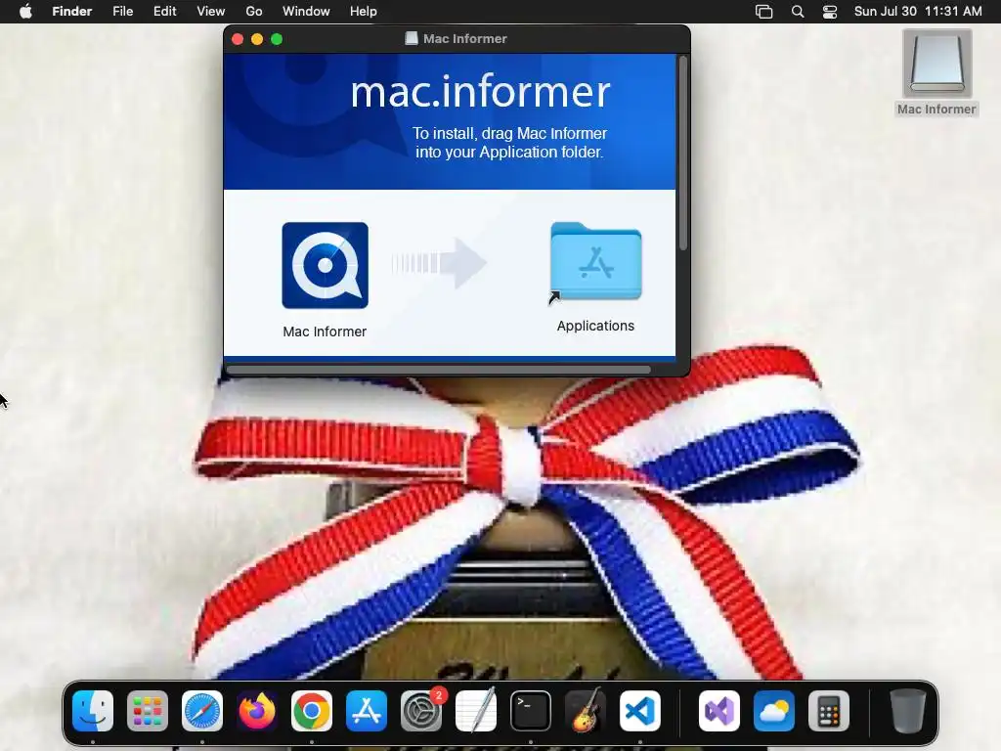This screenshot has width=1001, height=751.
Task: Open the Finder menu
Action: click(72, 12)
